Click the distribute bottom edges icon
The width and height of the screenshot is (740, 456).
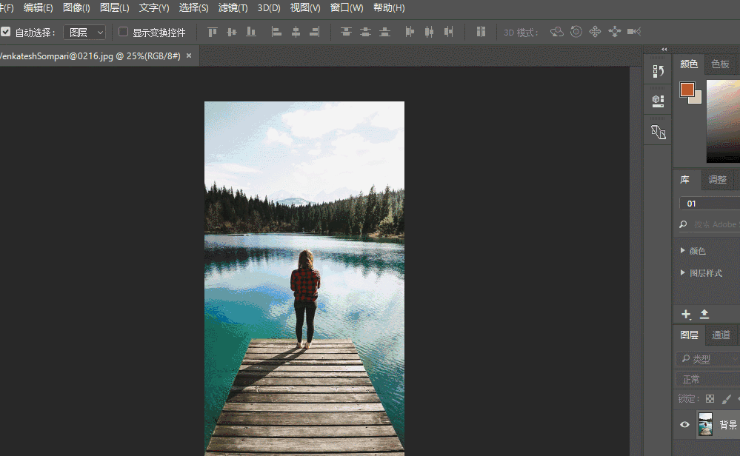(x=384, y=32)
